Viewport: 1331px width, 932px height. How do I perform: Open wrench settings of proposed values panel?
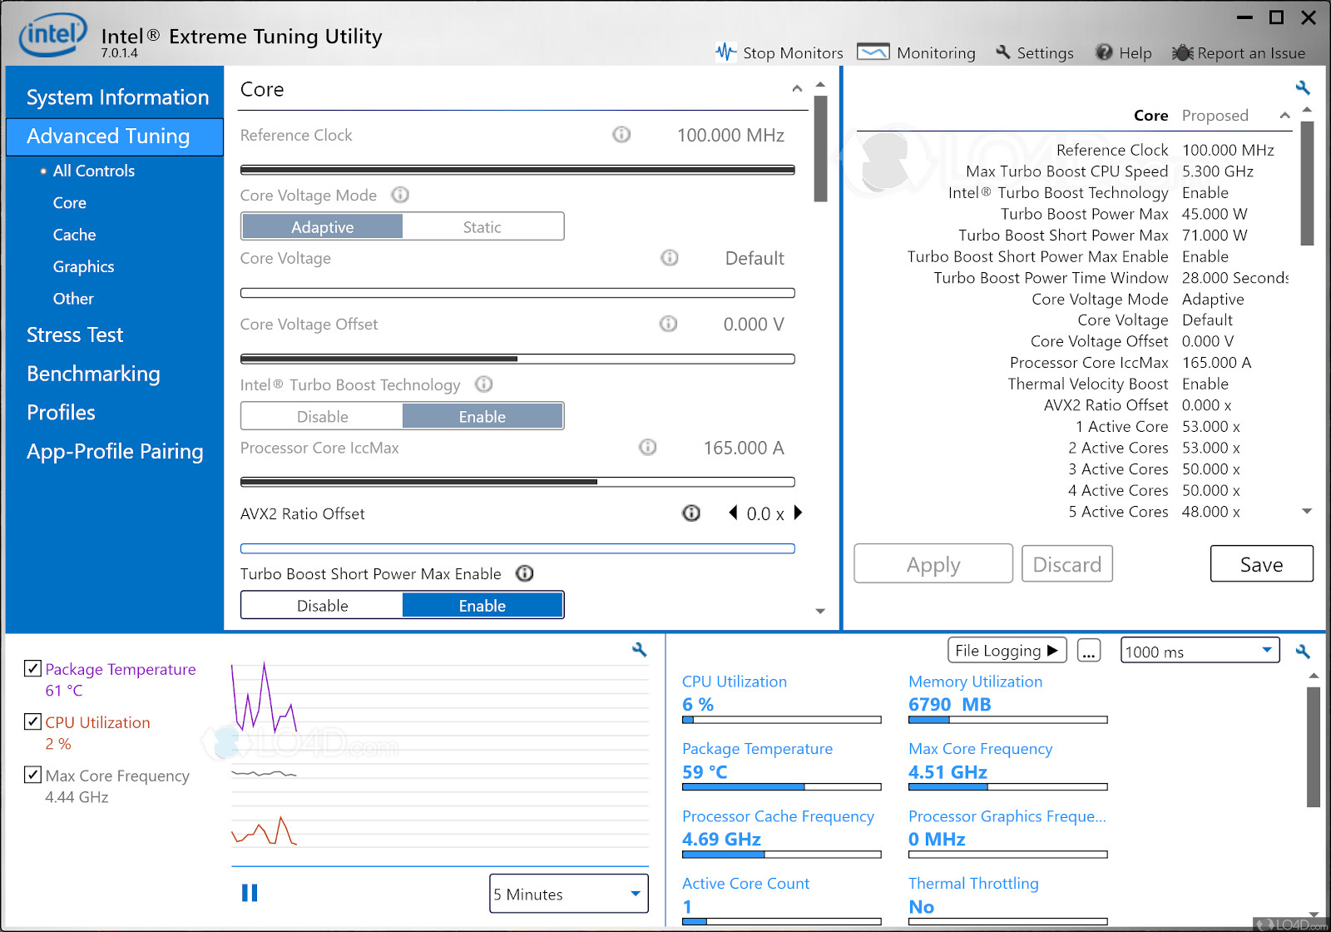point(1303,87)
